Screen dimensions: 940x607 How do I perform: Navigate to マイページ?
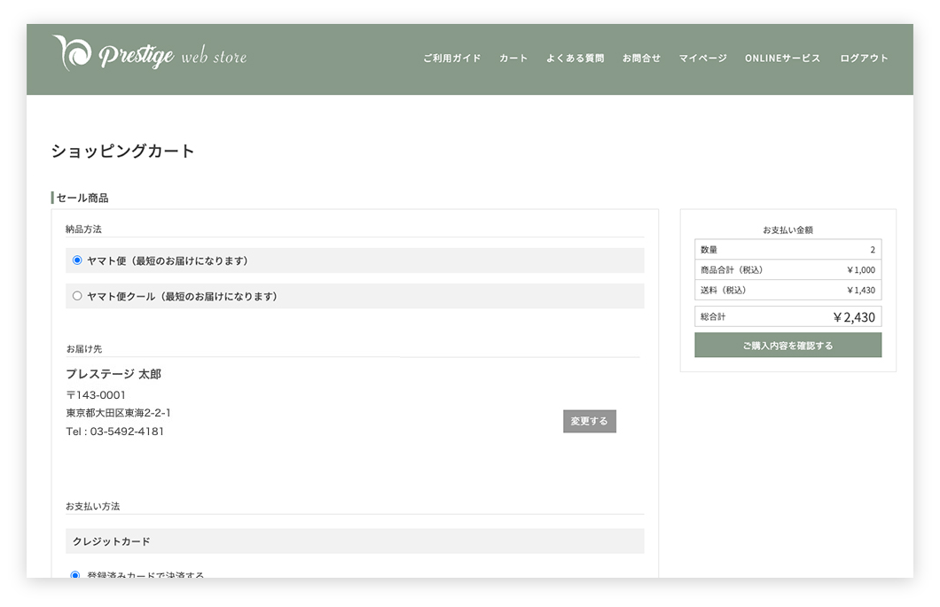pyautogui.click(x=702, y=58)
